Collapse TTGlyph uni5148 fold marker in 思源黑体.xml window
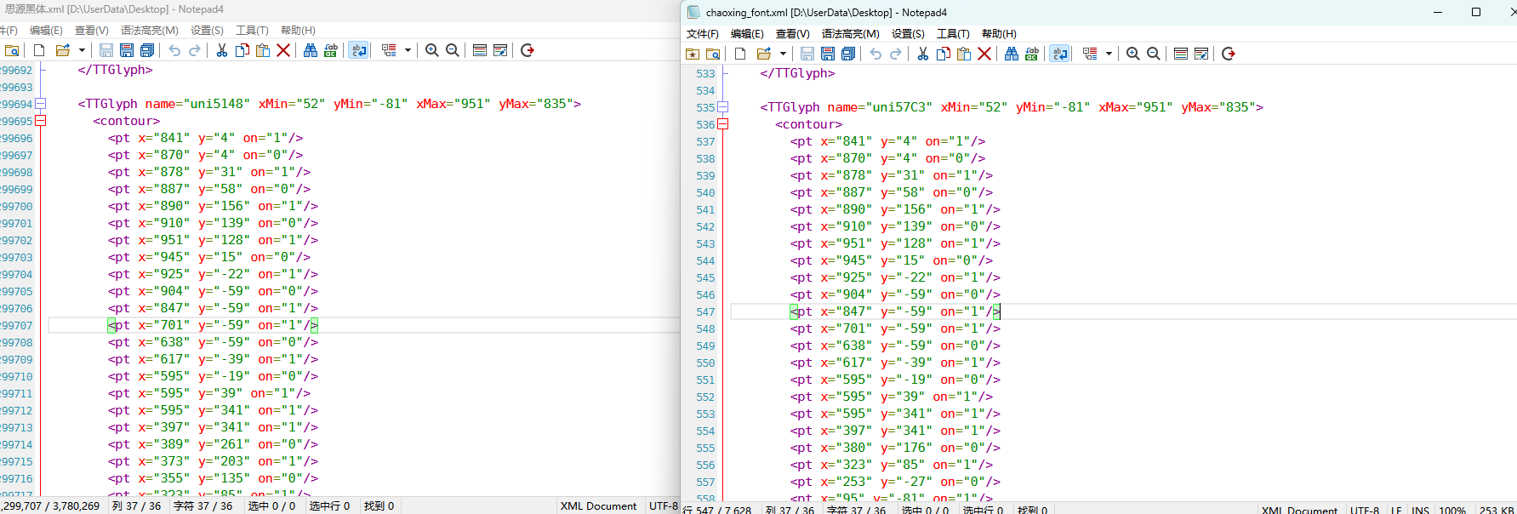1517x514 pixels. (x=40, y=104)
